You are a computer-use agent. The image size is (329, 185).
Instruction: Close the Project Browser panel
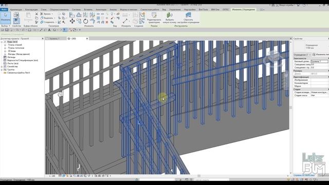pos(43,39)
